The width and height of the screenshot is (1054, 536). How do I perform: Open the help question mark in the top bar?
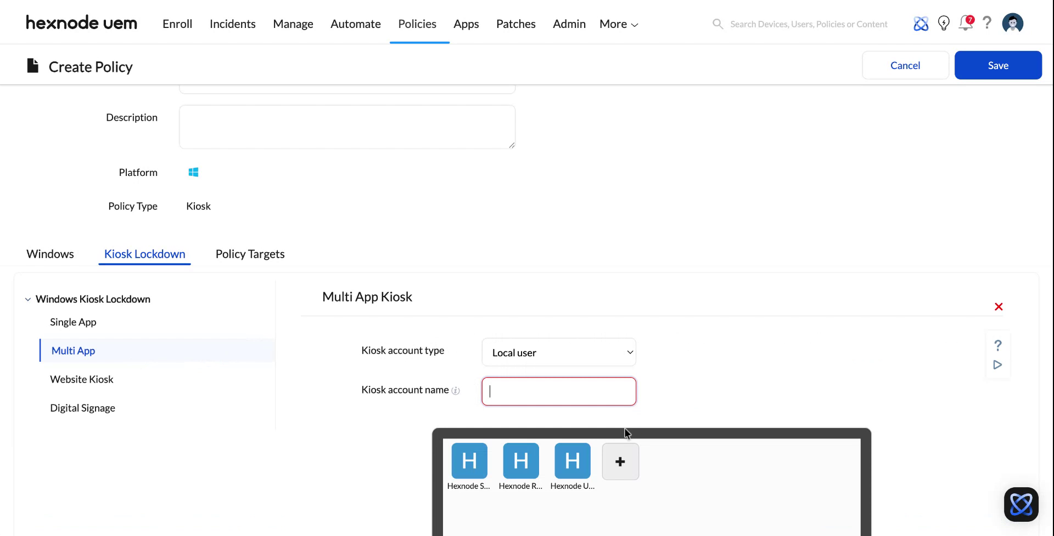click(x=988, y=23)
